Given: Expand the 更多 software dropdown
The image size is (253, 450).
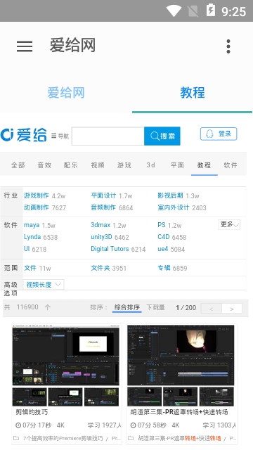Looking at the screenshot, I should coord(229,225).
